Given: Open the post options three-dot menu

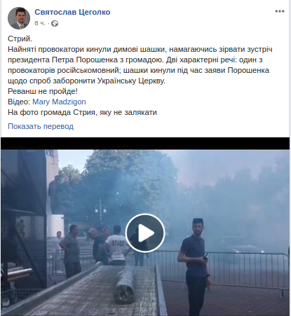Looking at the screenshot, I should click(x=280, y=11).
